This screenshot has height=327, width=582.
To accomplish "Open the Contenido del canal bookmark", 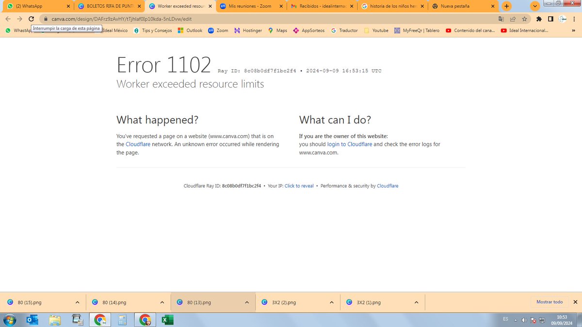I will 470,31.
